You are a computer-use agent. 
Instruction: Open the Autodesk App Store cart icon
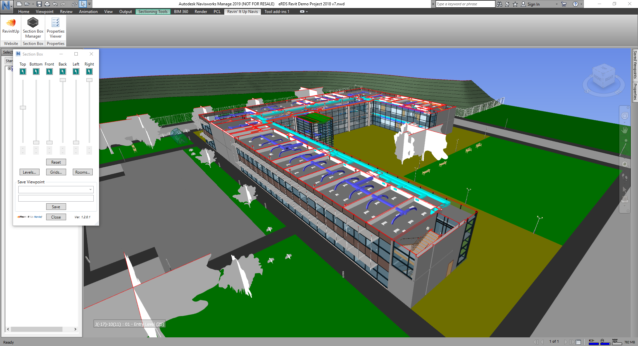(564, 4)
